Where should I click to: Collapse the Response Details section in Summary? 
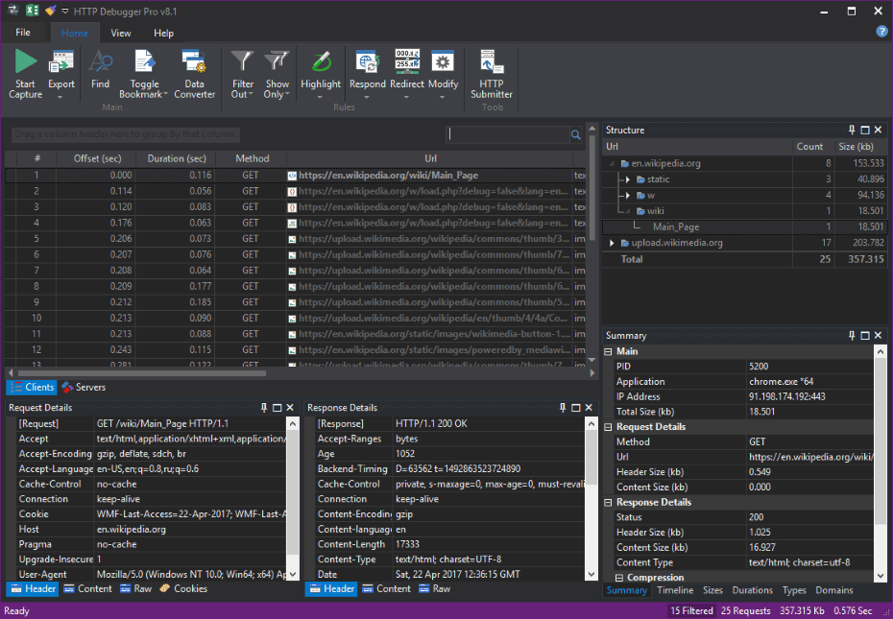(608, 503)
